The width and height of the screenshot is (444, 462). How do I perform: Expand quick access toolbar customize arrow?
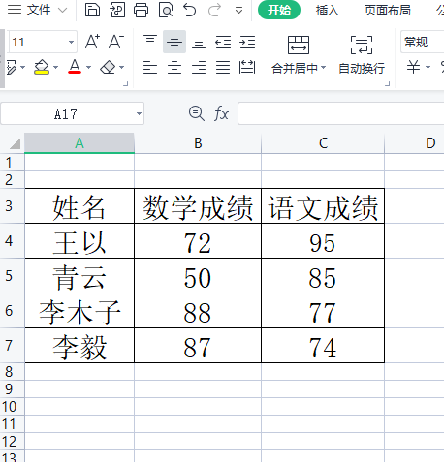238,11
